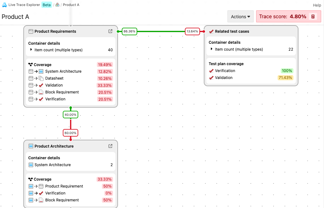Click the calculator icon beside Trace score
Screen dimensions: 324x208
tap(313, 17)
